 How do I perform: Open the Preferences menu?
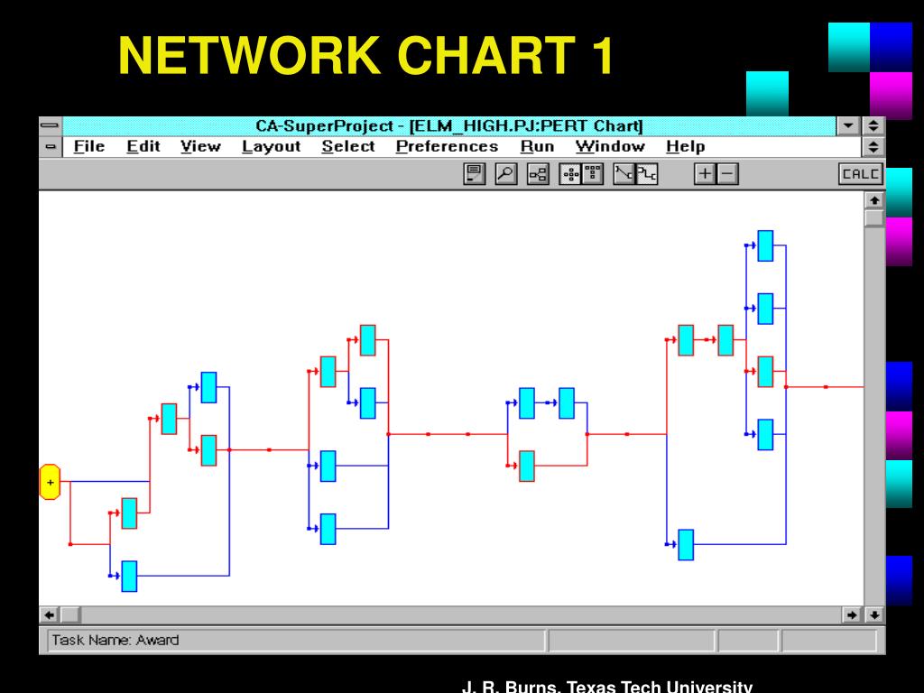[x=447, y=146]
